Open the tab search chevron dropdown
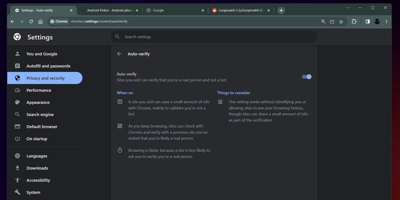 tap(347, 7)
